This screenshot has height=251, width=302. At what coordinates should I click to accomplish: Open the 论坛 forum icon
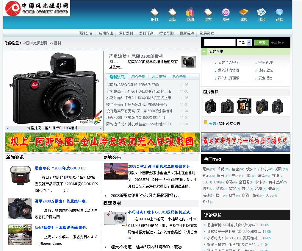[279, 15]
